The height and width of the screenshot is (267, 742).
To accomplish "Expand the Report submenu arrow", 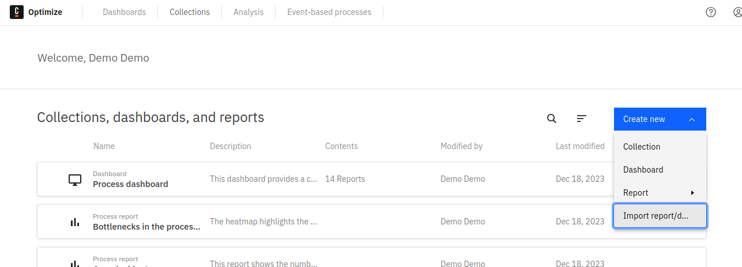I will pyautogui.click(x=692, y=193).
